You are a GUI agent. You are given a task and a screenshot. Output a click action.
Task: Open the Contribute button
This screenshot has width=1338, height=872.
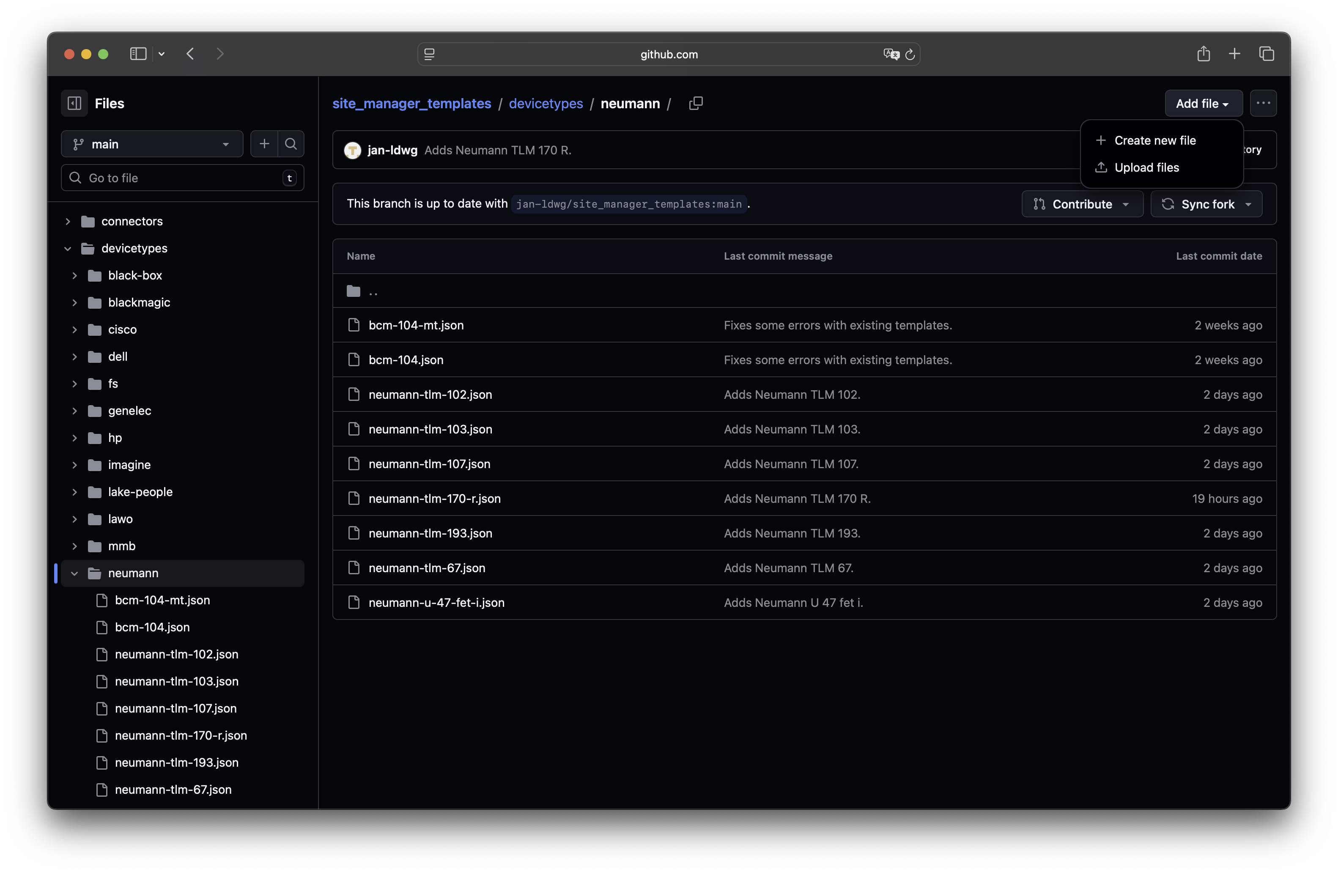coord(1082,204)
